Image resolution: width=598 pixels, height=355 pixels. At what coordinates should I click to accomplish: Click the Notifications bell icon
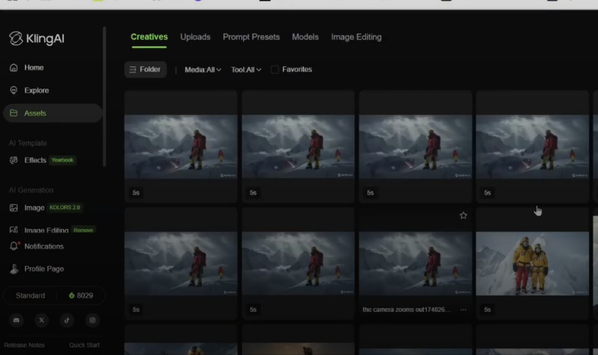point(14,246)
